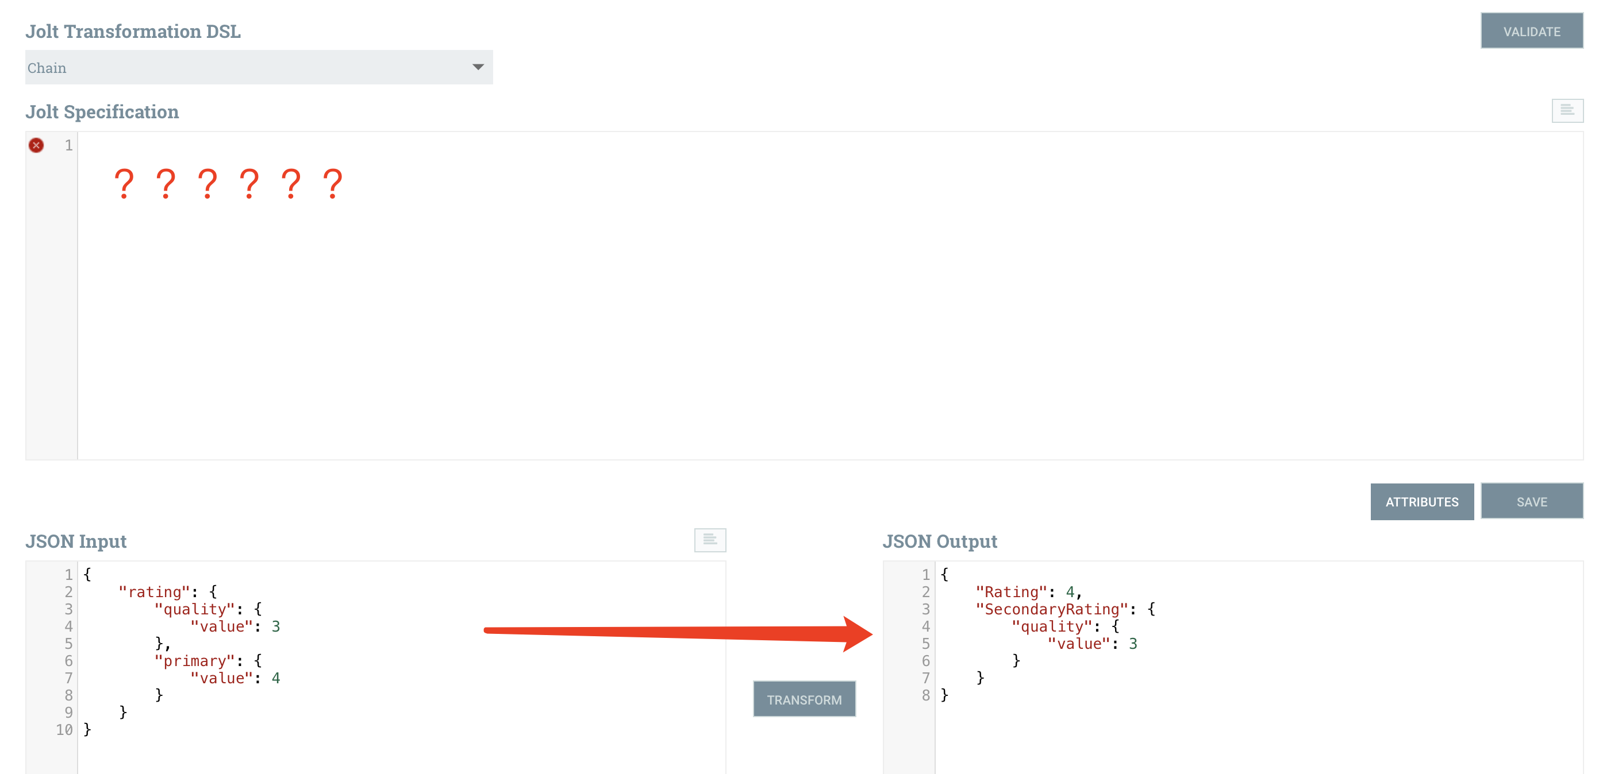Image resolution: width=1599 pixels, height=774 pixels.
Task: Open the ATTRIBUTES dialog
Action: tap(1421, 501)
